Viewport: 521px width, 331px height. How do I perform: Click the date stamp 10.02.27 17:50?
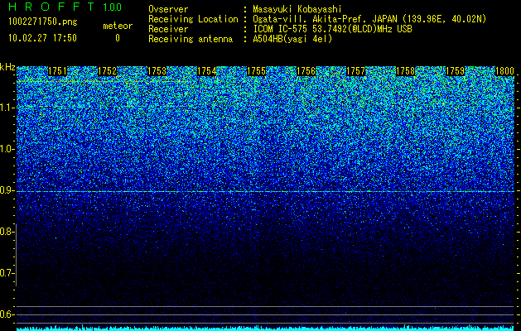point(42,38)
